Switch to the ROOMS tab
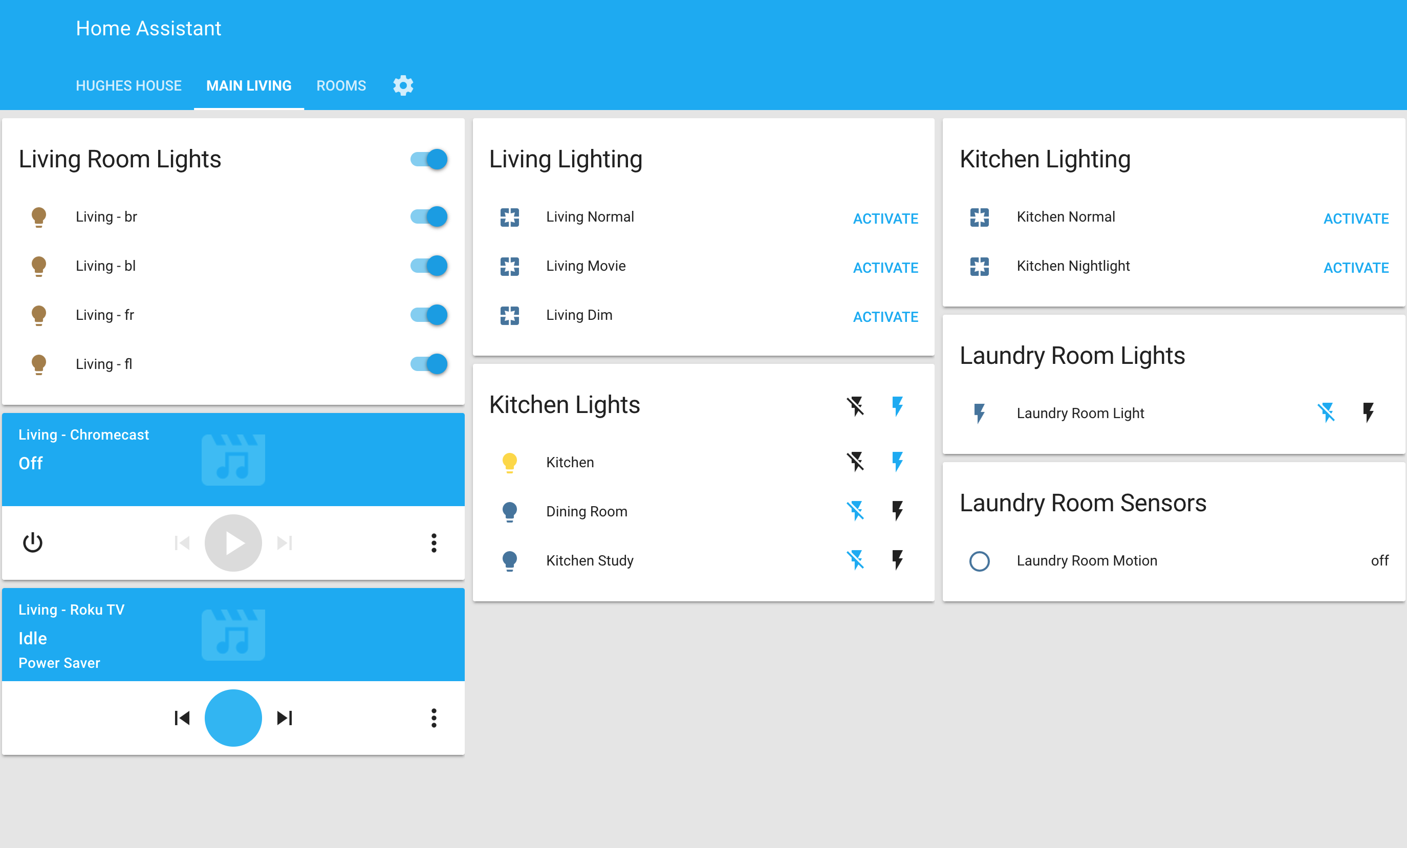Screen dimensions: 1407x848 (x=341, y=85)
